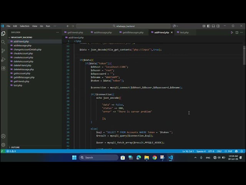Open createAccount.php in the explorer
246x185 pixels.
23,57
